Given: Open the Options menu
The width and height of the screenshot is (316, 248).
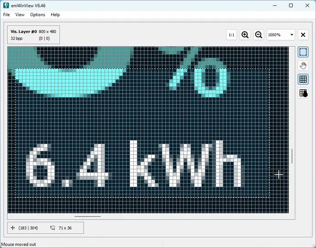Looking at the screenshot, I should point(38,15).
